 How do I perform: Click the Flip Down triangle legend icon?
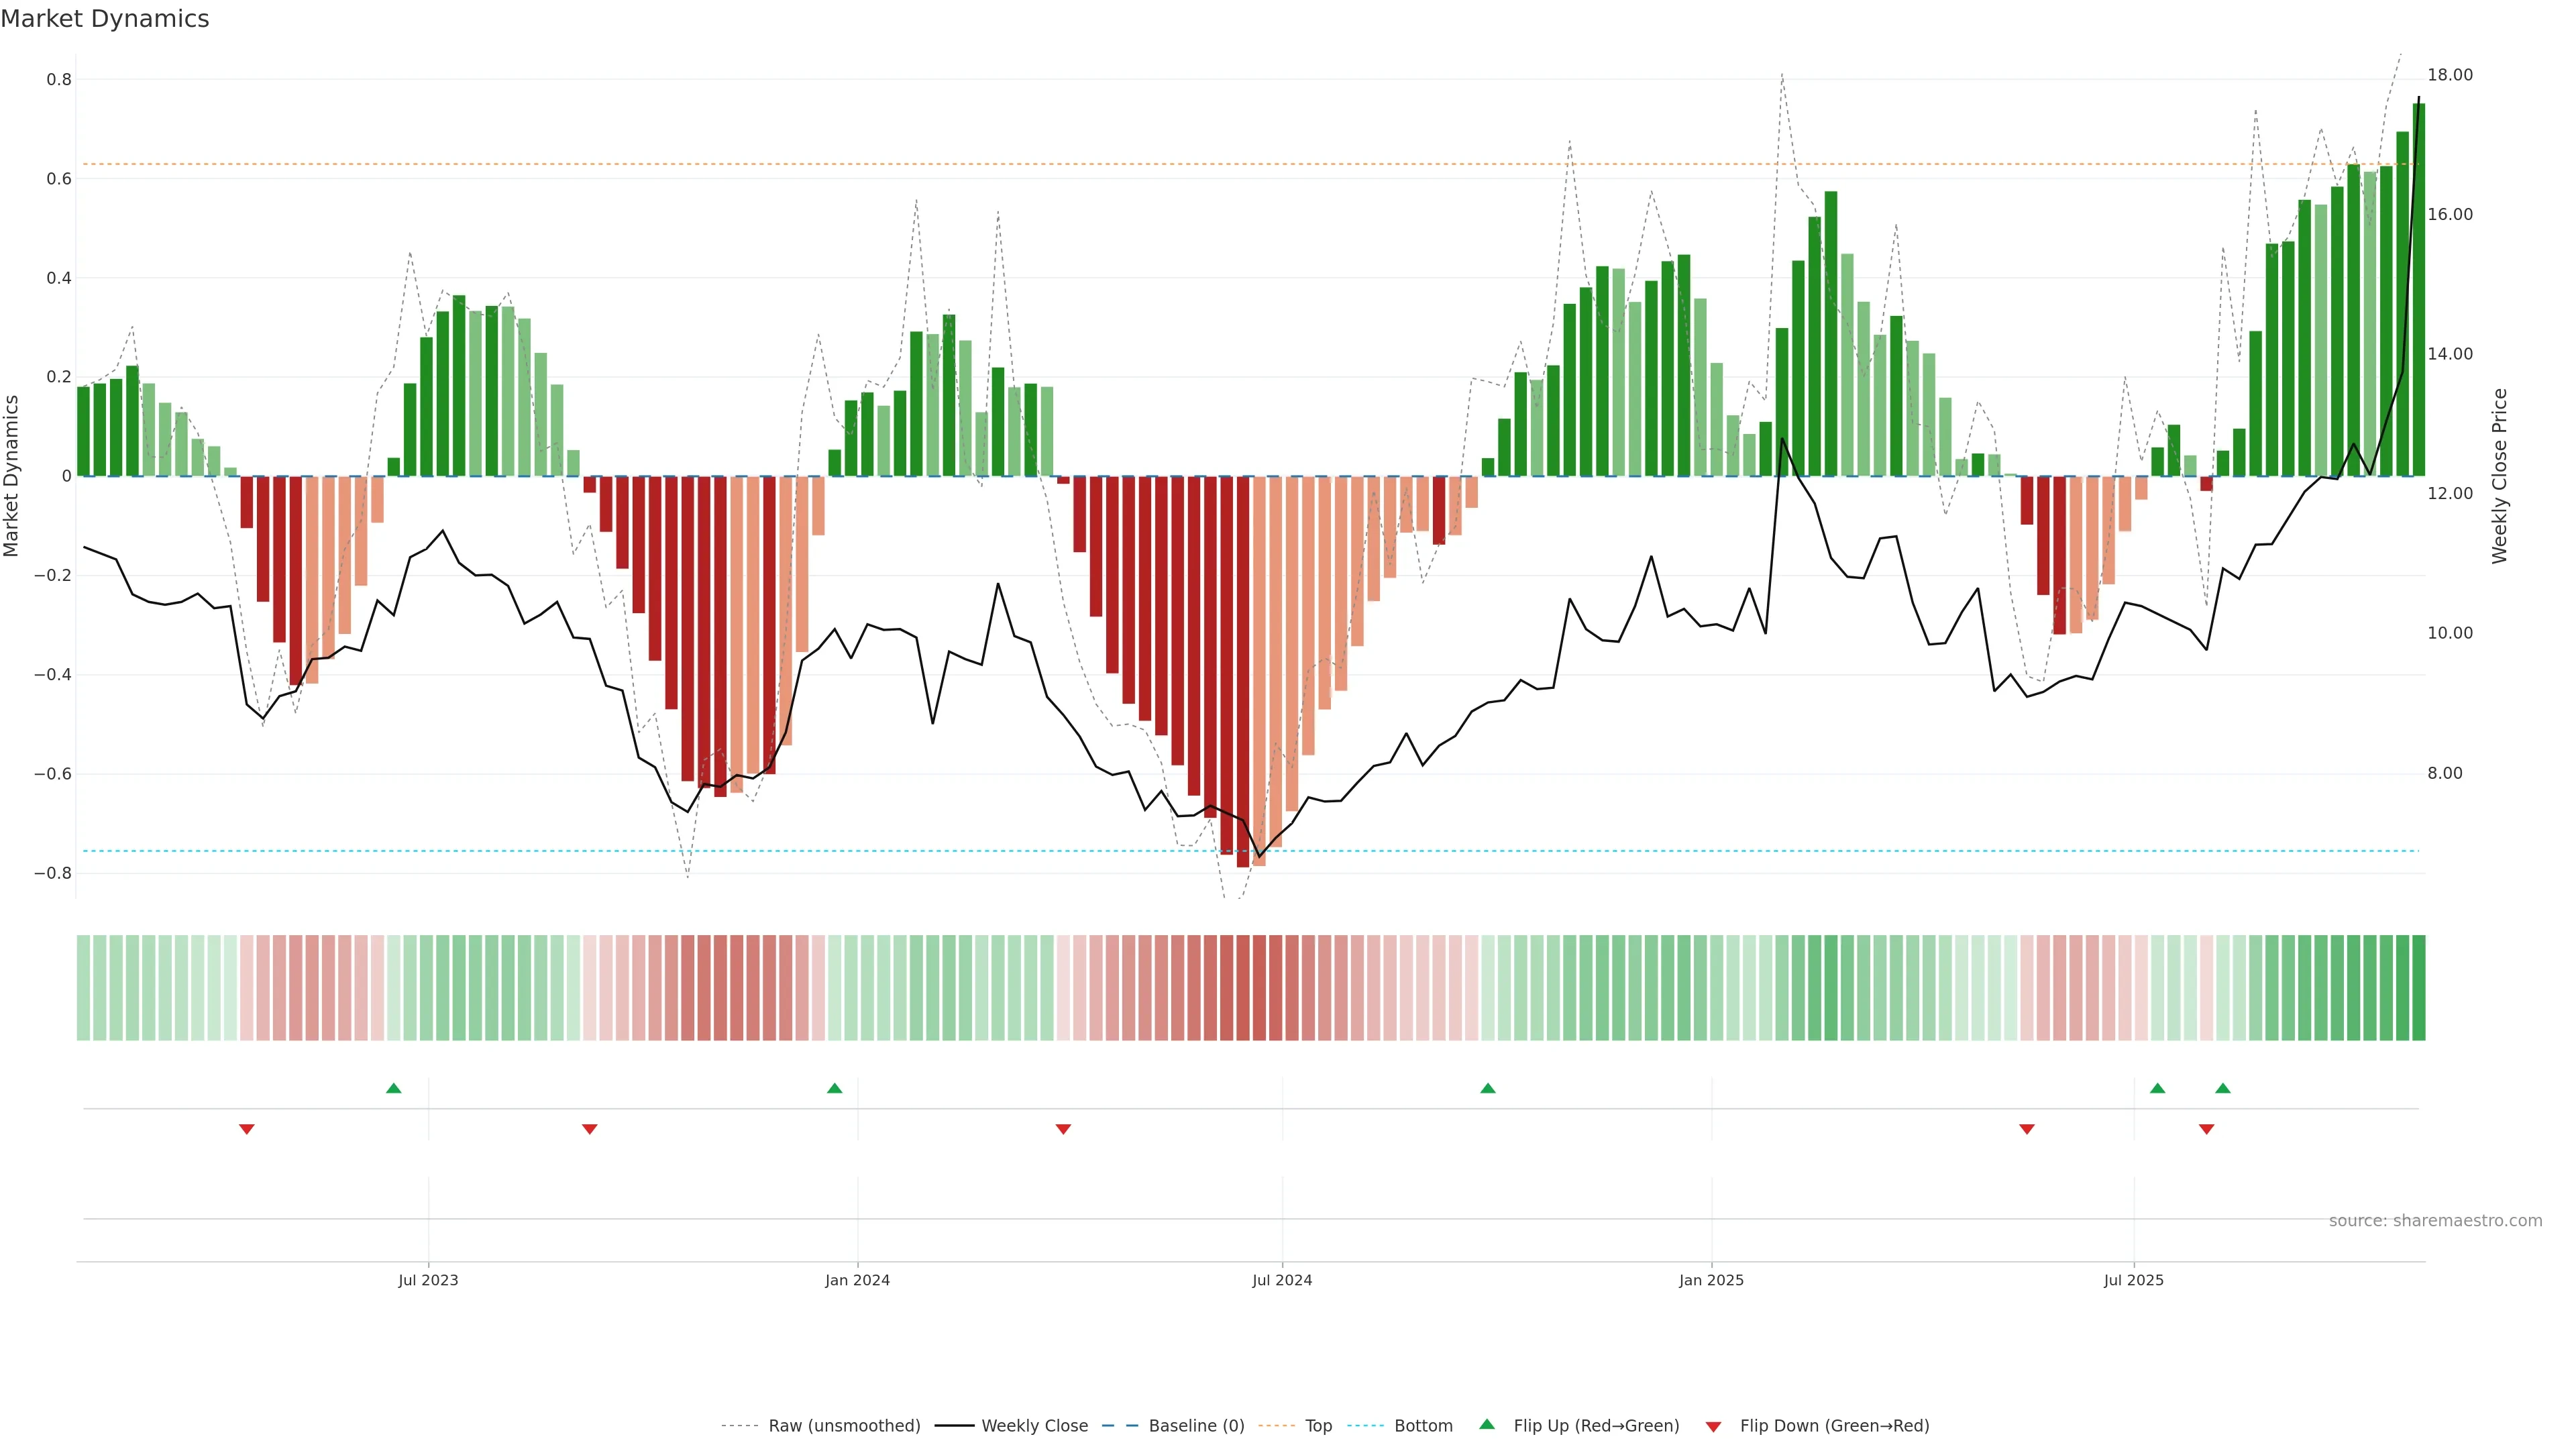[1713, 1426]
